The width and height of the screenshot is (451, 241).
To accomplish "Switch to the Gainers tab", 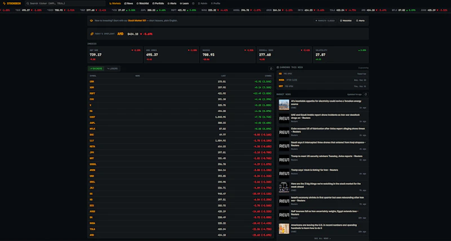I will 96,69.
